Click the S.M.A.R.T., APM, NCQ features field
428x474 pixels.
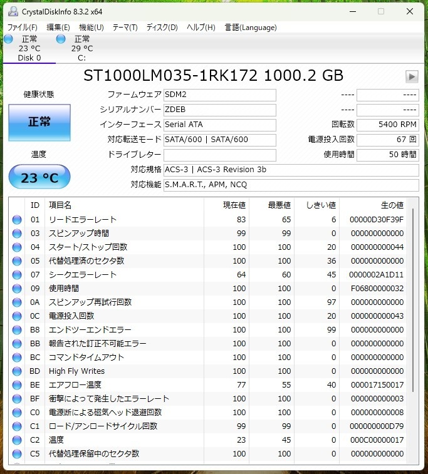[x=291, y=185]
